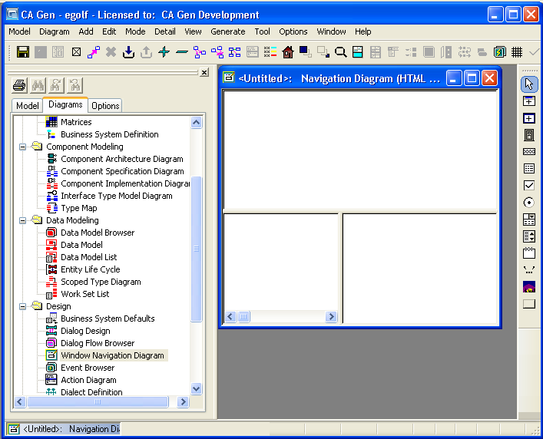The image size is (543, 439).
Task: Open the Generate menu
Action: pos(228,31)
